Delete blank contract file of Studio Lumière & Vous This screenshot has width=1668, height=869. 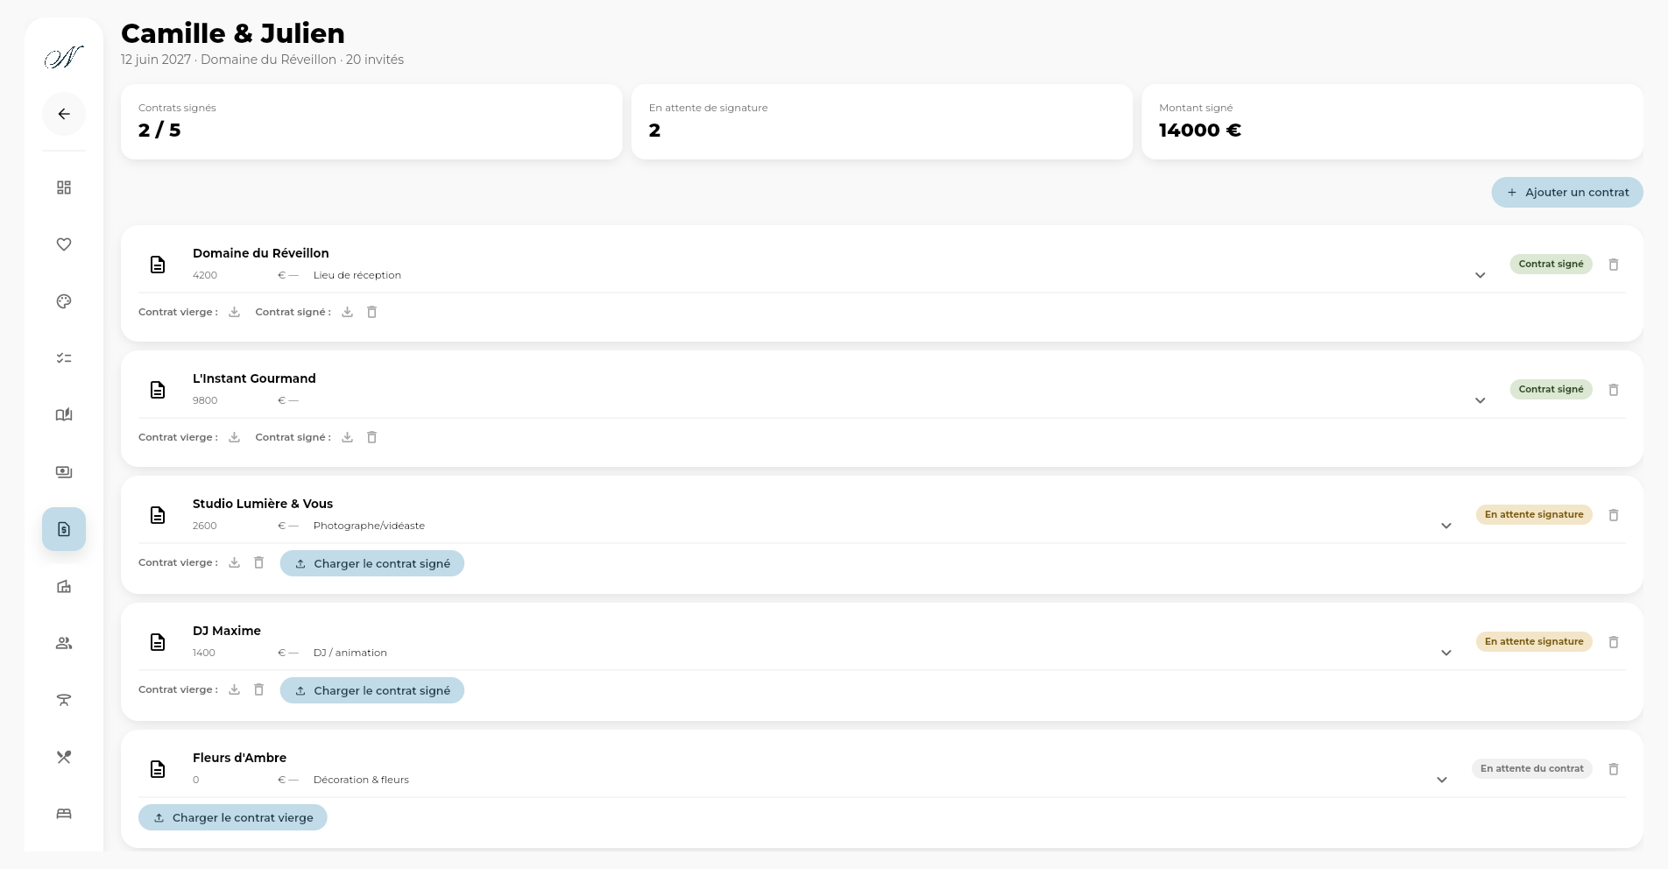pos(259,562)
